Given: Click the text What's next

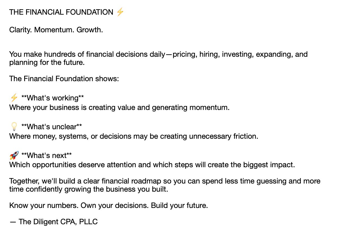Looking at the screenshot, I should click(x=46, y=155).
